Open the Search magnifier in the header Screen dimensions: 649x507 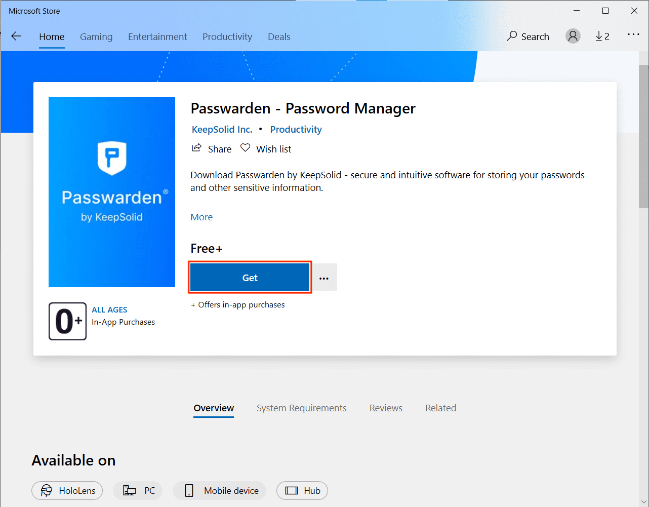click(x=512, y=36)
